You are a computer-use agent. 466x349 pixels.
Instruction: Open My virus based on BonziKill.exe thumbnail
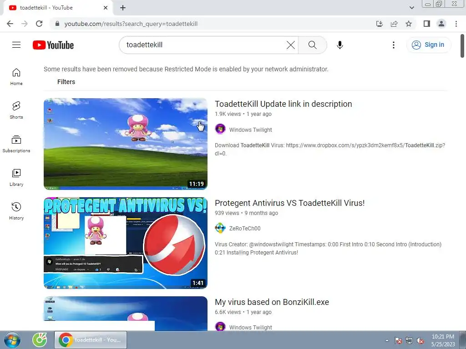tap(126, 314)
